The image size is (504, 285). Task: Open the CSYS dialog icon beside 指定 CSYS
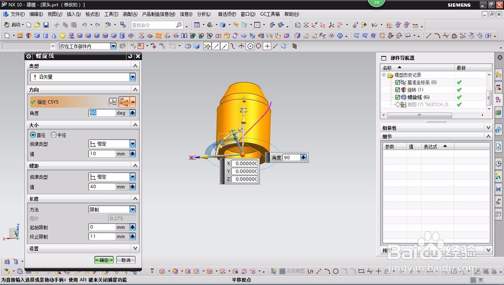(113, 102)
